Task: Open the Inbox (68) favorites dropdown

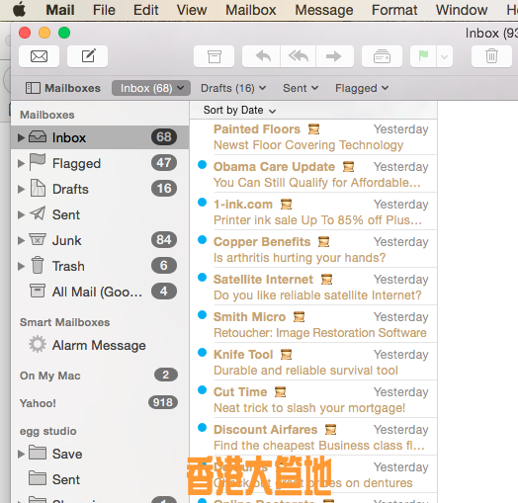Action: [151, 88]
